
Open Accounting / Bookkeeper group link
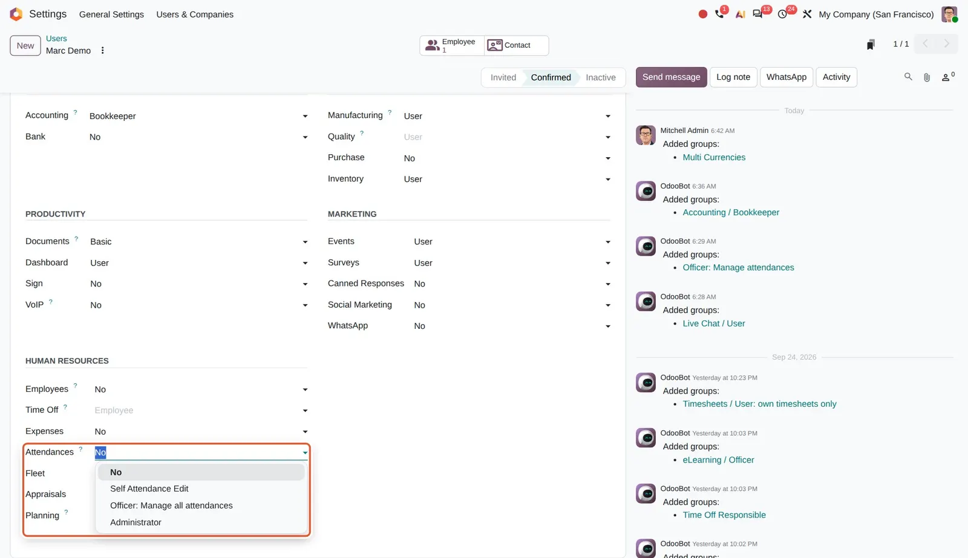[x=731, y=212]
